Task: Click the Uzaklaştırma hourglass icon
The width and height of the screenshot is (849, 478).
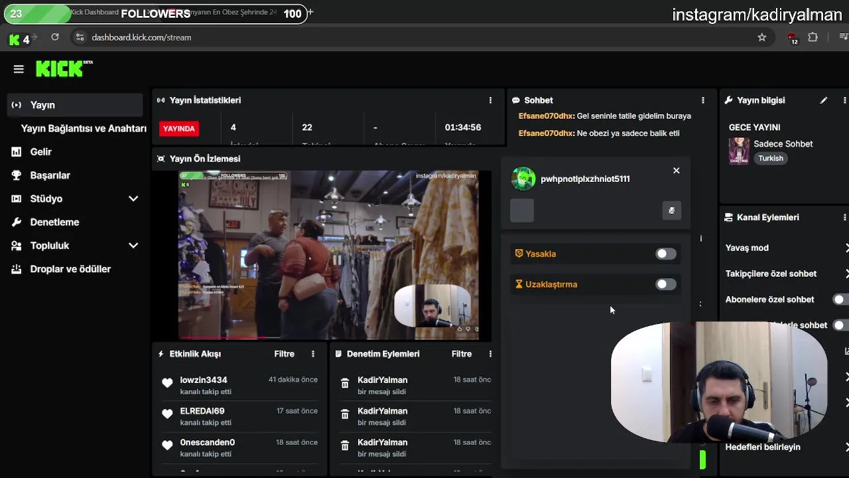Action: [519, 284]
